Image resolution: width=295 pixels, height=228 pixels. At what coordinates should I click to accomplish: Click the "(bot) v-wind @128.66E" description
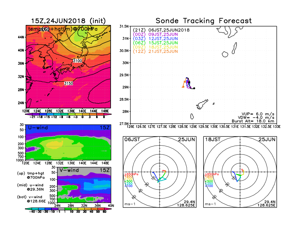tap(31, 199)
